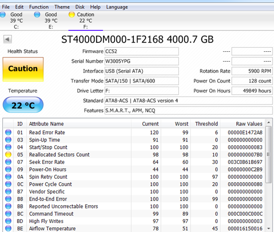Click the Current column header
Screen dimensions: 274x232
146,124
